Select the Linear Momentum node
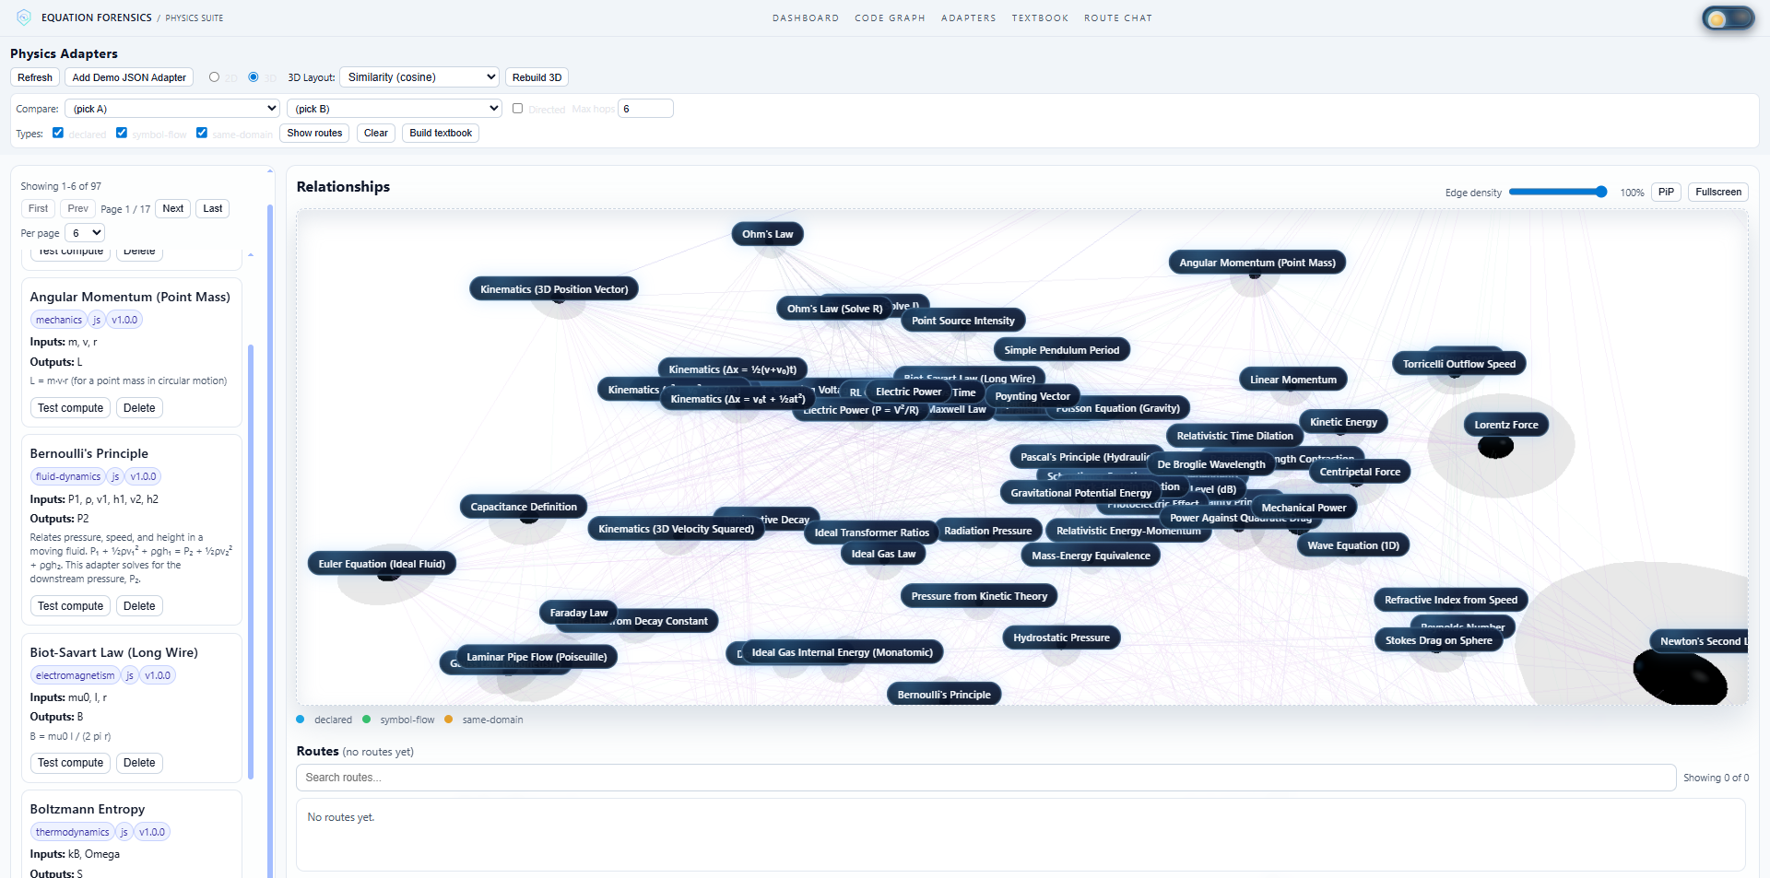Image resolution: width=1770 pixels, height=878 pixels. pyautogui.click(x=1293, y=380)
